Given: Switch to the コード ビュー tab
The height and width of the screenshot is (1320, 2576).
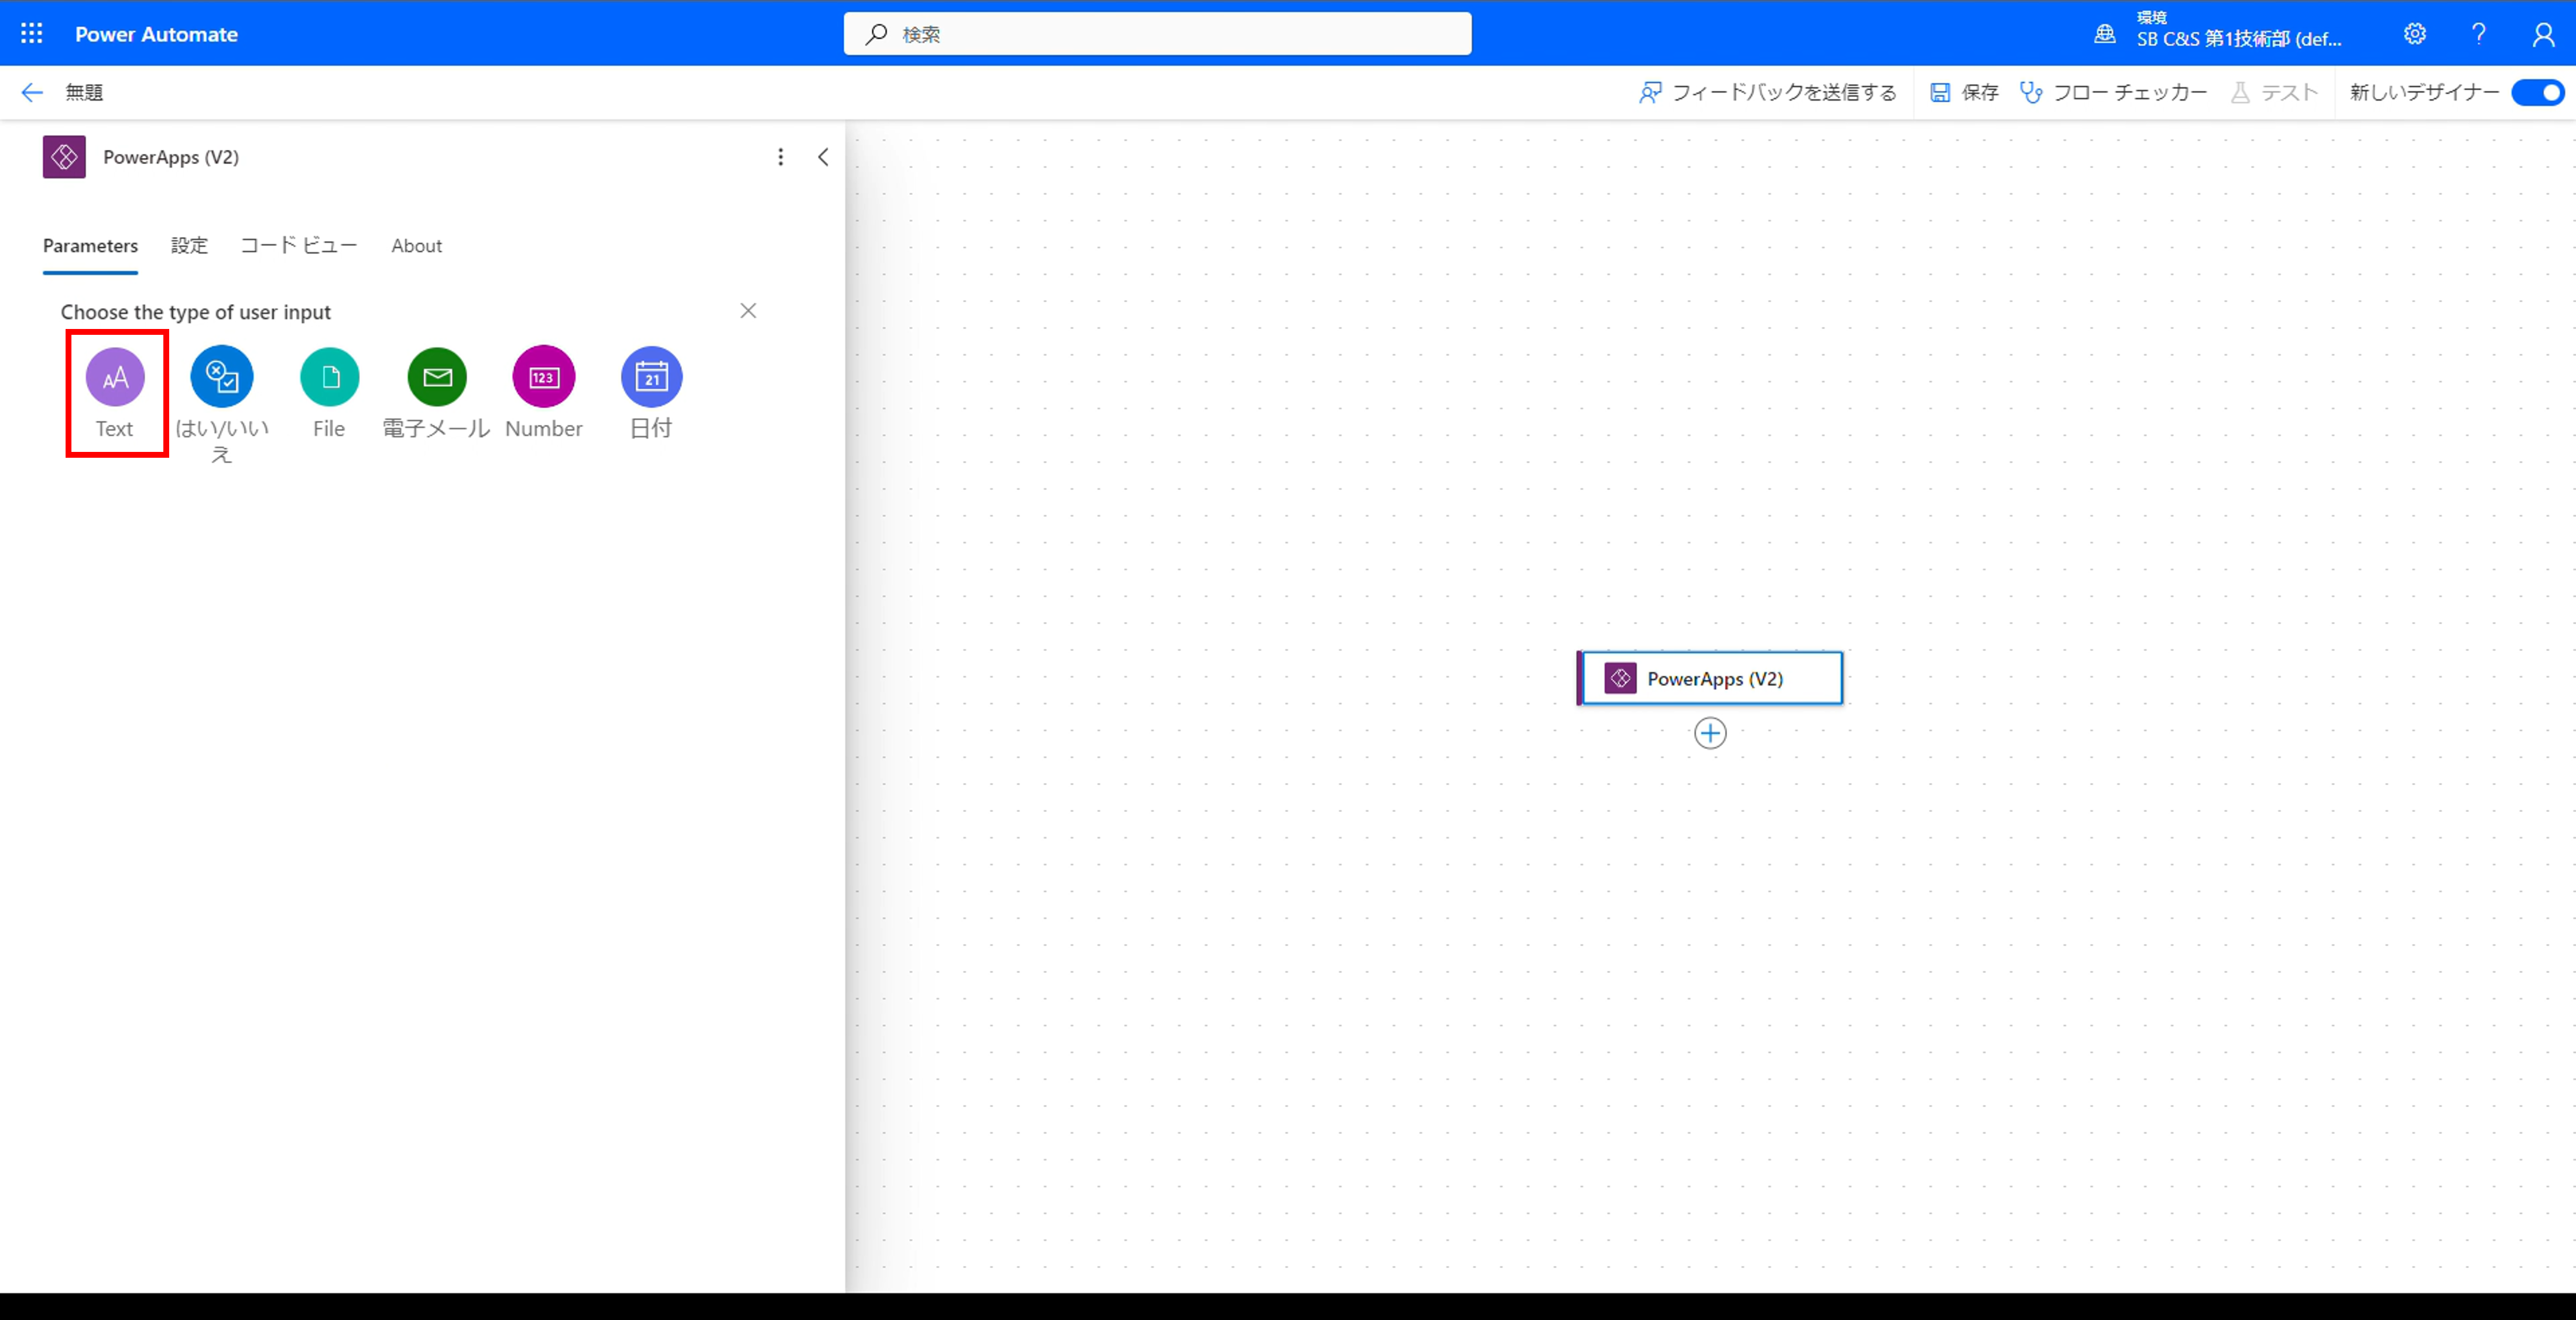Looking at the screenshot, I should 298,246.
